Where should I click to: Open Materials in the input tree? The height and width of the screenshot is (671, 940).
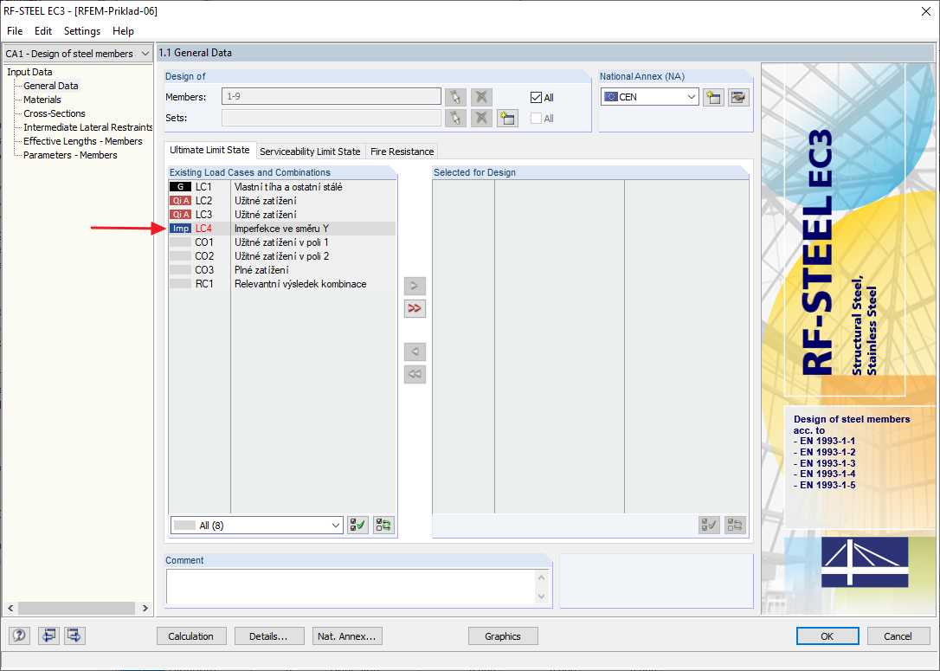coord(42,100)
